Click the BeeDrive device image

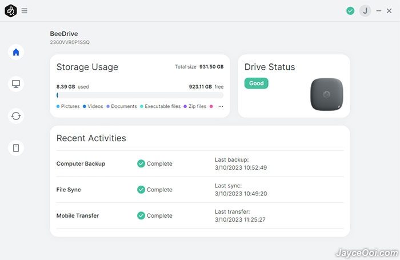[x=326, y=94]
